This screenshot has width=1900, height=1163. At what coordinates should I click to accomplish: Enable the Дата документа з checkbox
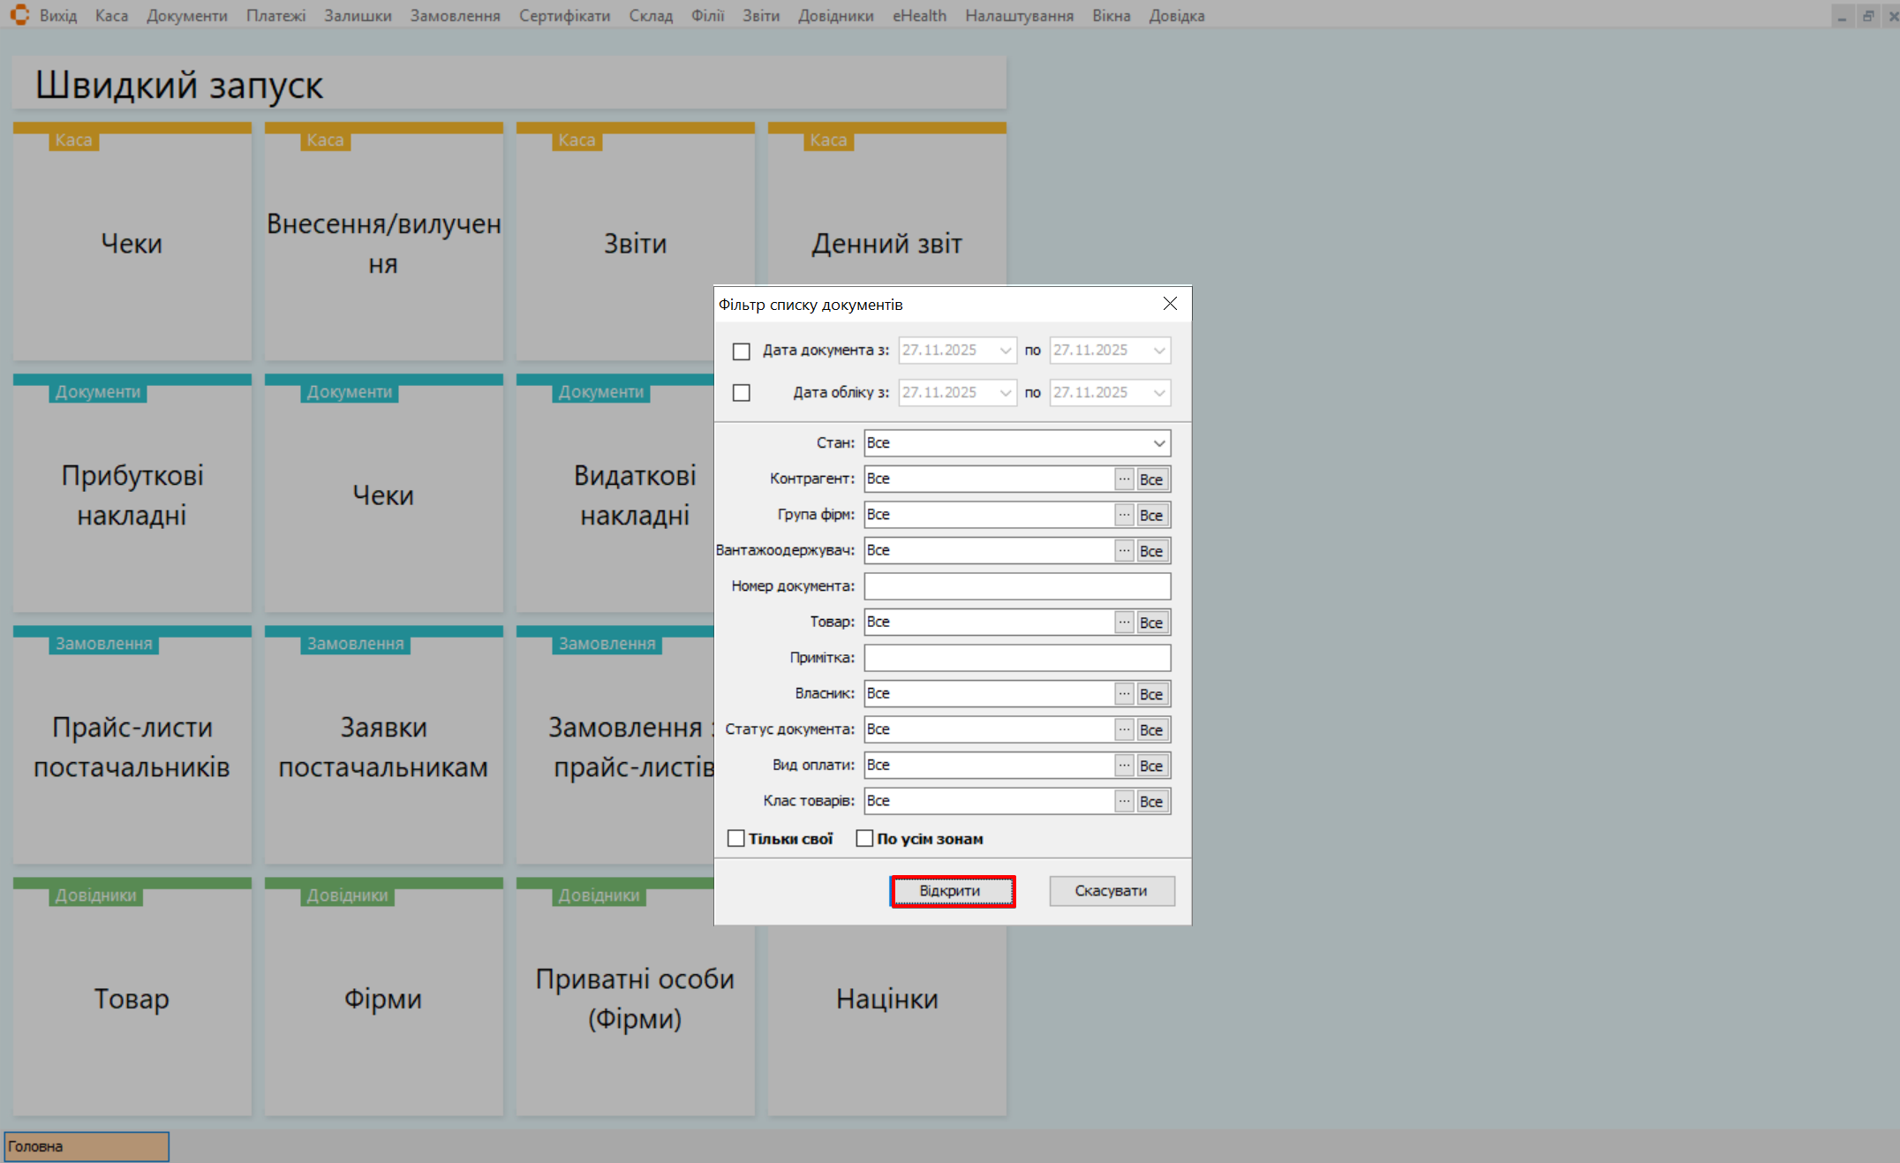(742, 351)
